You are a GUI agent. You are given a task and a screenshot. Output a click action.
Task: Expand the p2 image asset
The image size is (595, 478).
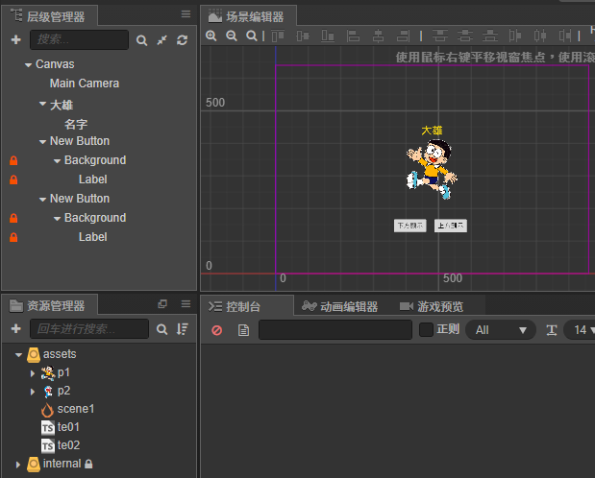click(33, 392)
